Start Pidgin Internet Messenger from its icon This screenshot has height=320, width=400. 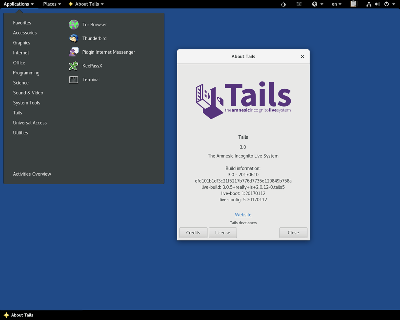pyautogui.click(x=74, y=52)
